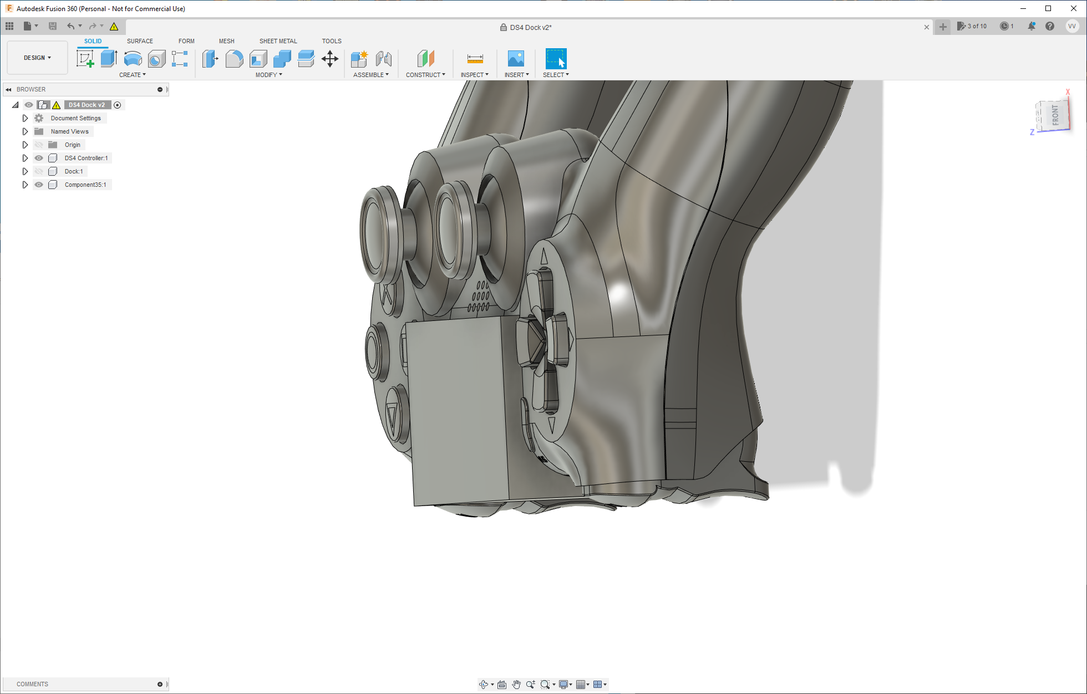Screen dimensions: 1087x694
Task: Expand Dock:1 component
Action: 25,171
